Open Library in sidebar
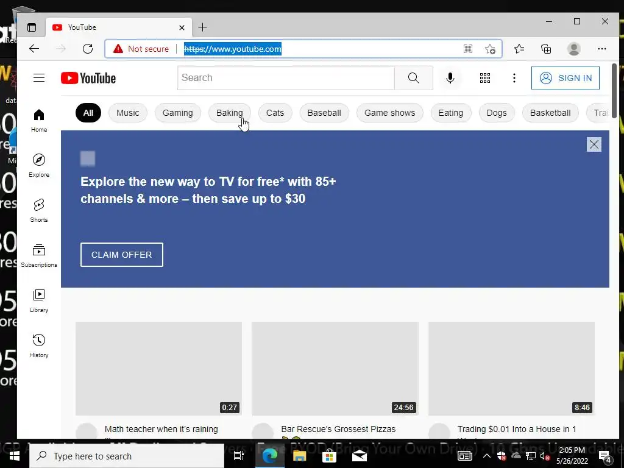 [x=39, y=301]
